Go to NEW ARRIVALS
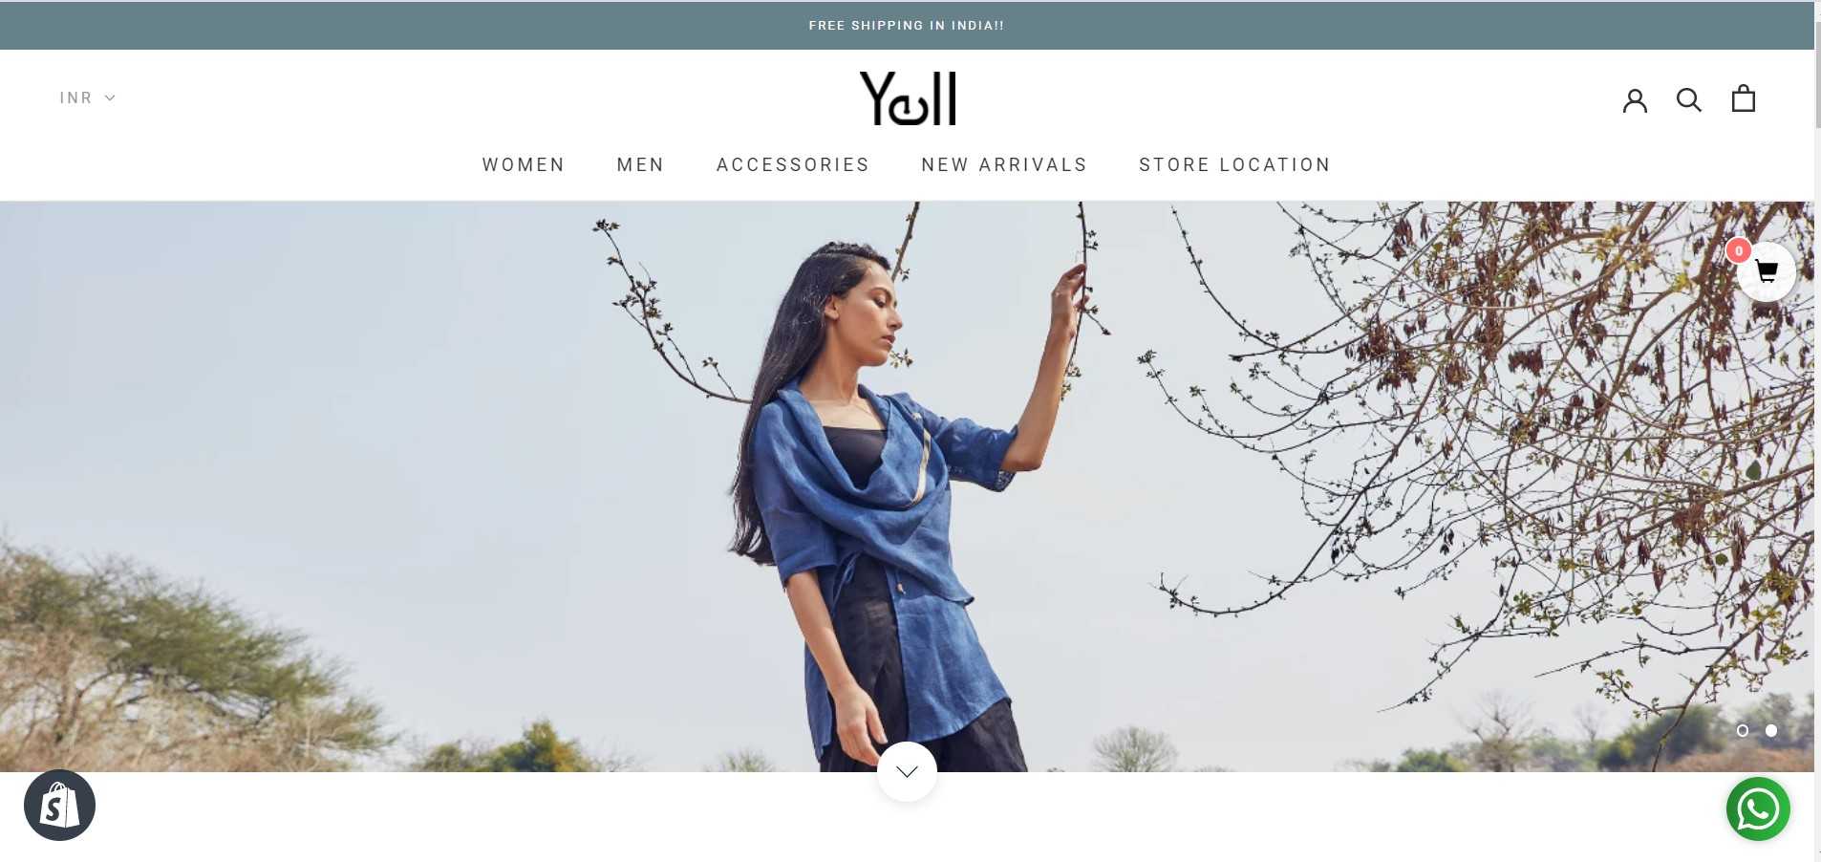Viewport: 1821px width, 862px height. [1005, 164]
